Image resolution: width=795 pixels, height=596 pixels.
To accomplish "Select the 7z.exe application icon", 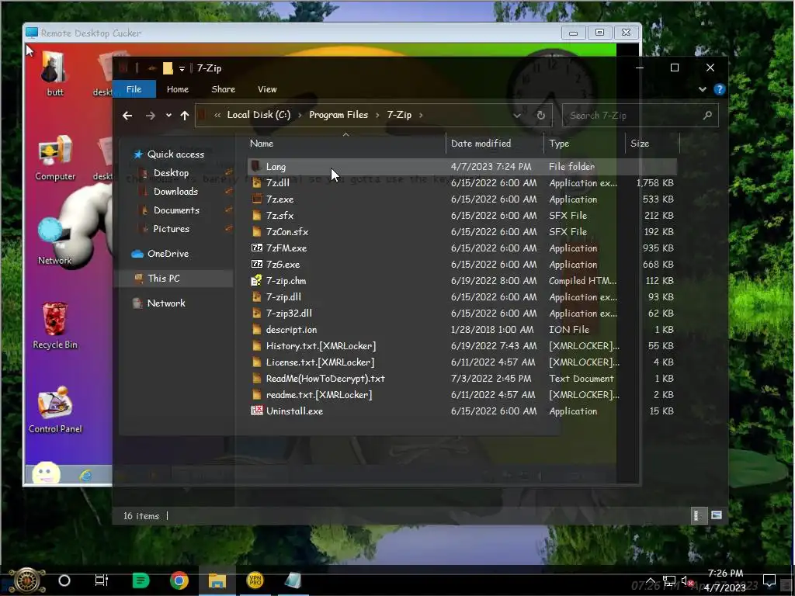I will pos(256,199).
